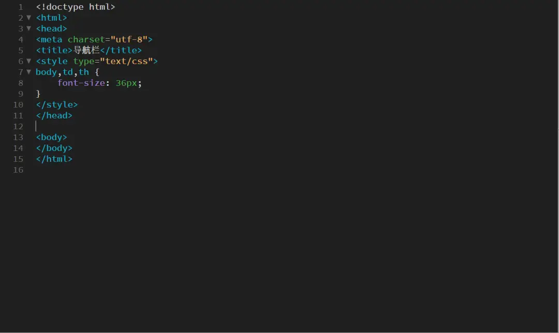Viewport: 559px width, 333px height.
Task: Click line number 1 in the gutter
Action: click(20, 7)
